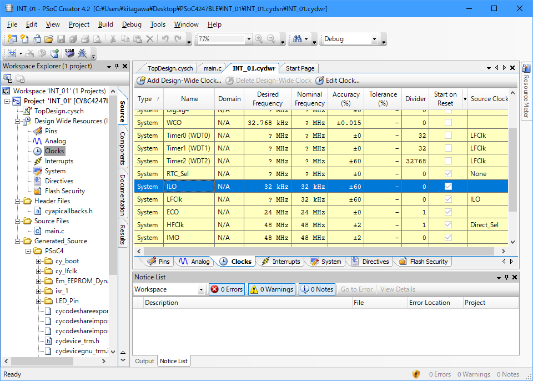Open the Workspace filter dropdown in Notice List
Image resolution: width=533 pixels, height=381 pixels.
coord(201,289)
